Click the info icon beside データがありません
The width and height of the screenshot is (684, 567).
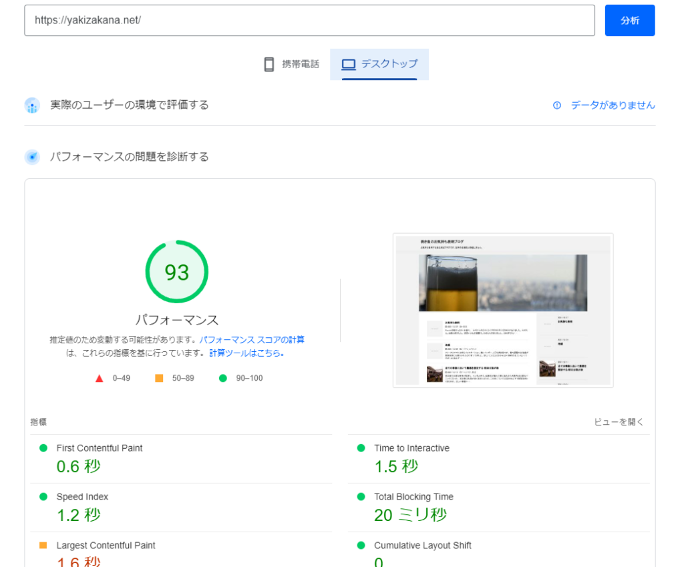pos(557,106)
